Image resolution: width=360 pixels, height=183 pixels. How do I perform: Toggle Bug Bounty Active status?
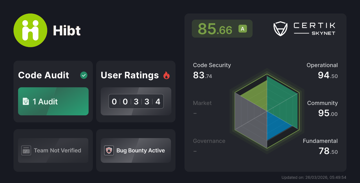point(136,150)
